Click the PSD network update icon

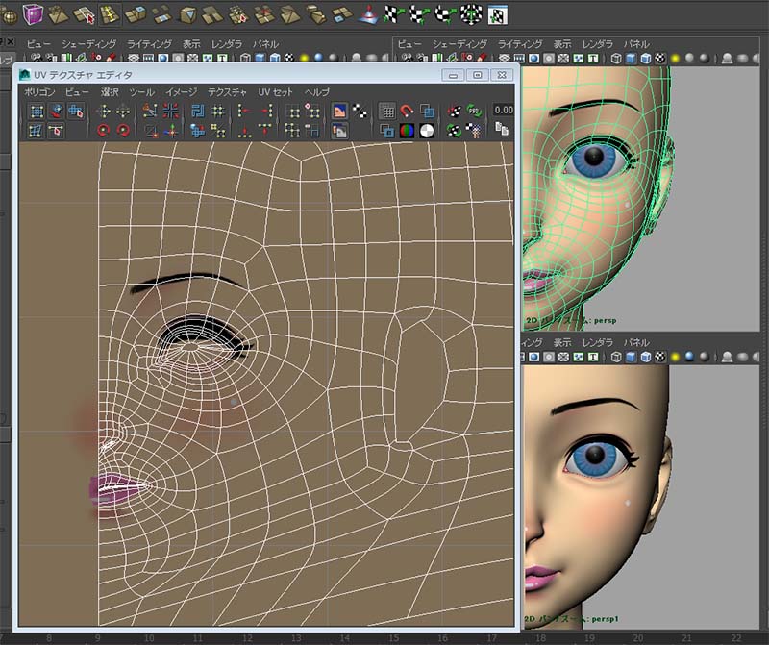tap(474, 112)
